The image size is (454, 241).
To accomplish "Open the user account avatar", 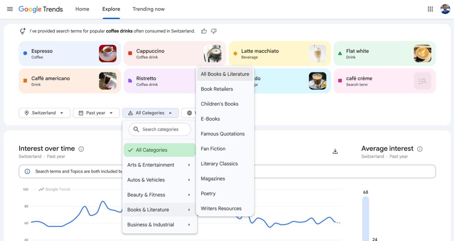I will (445, 9).
